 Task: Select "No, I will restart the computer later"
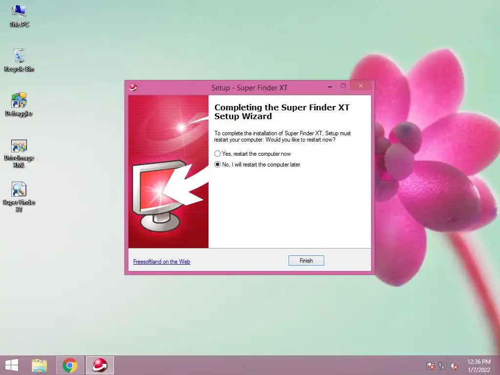[x=257, y=165]
